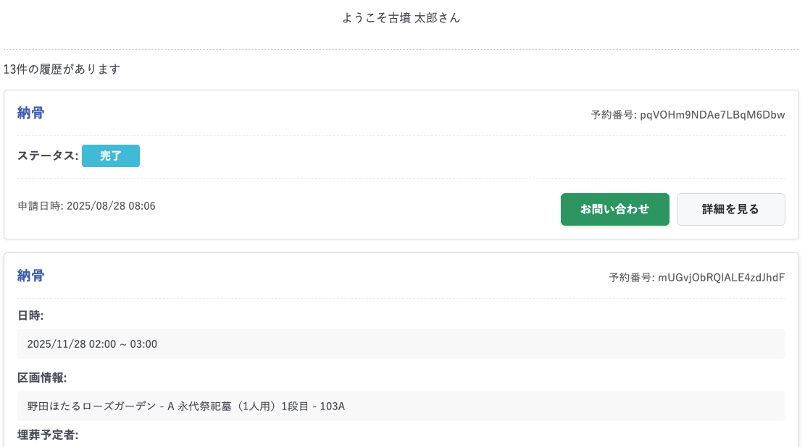The image size is (805, 447).
Task: Click reservation number mUGvjObRQIALE4zdJhdF
Action: (721, 278)
